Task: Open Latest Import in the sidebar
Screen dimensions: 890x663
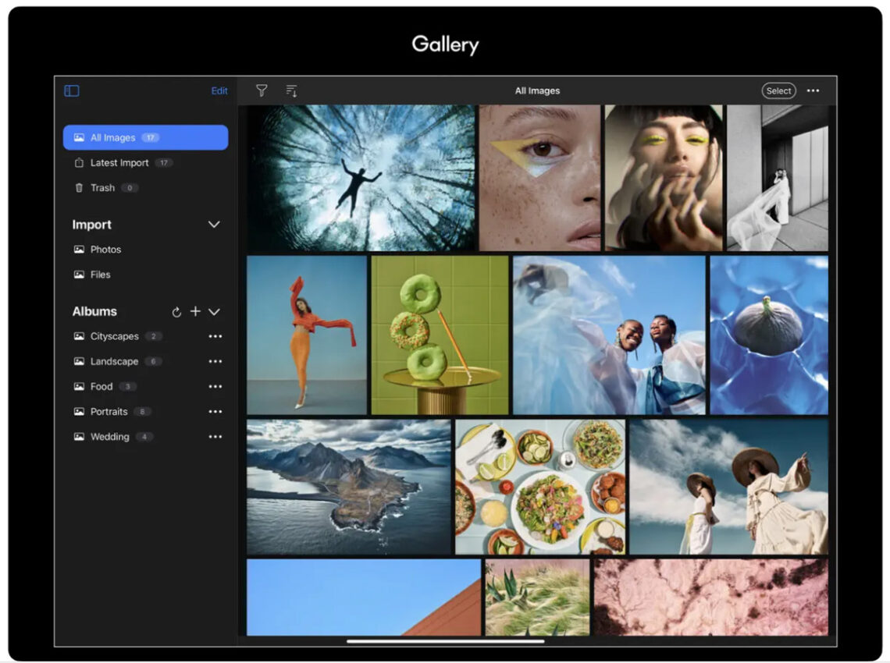Action: click(119, 163)
